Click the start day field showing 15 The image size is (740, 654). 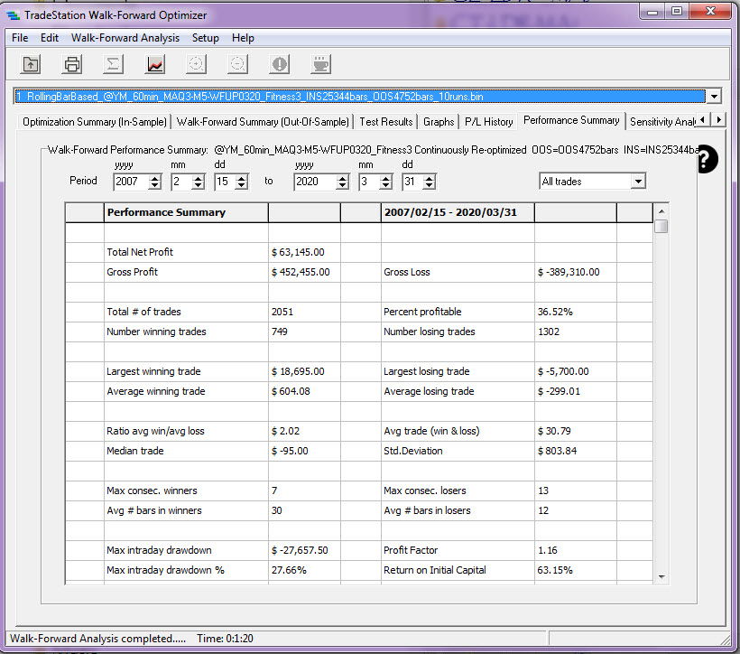coord(226,182)
